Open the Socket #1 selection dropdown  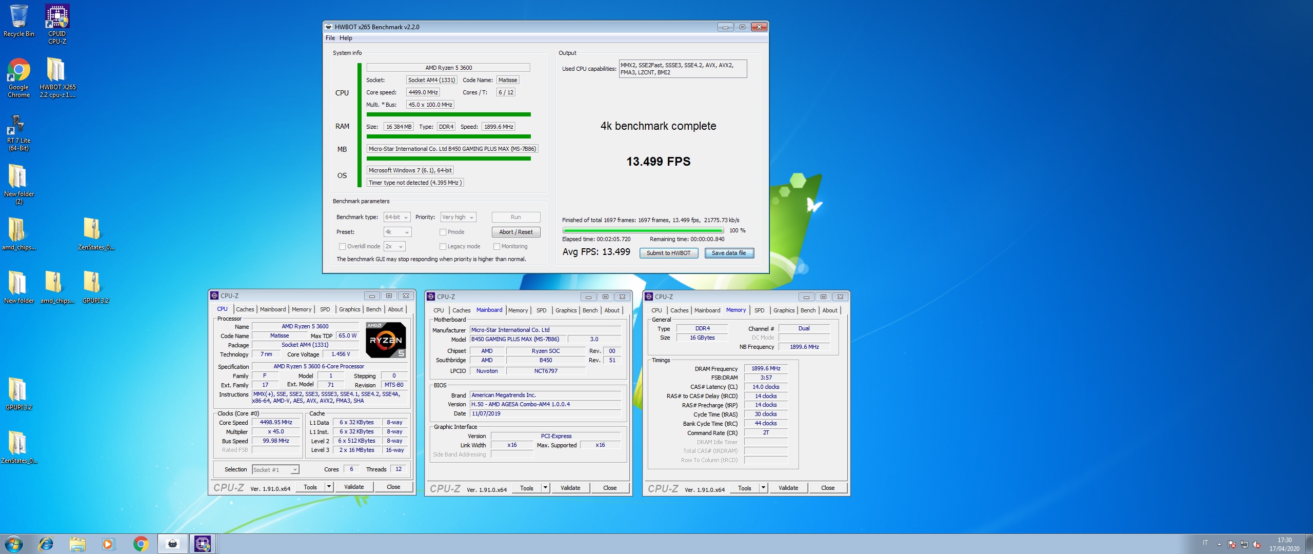click(x=275, y=469)
